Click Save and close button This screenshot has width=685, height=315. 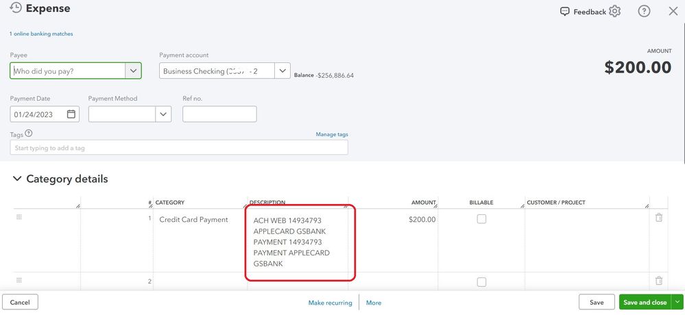coord(646,302)
